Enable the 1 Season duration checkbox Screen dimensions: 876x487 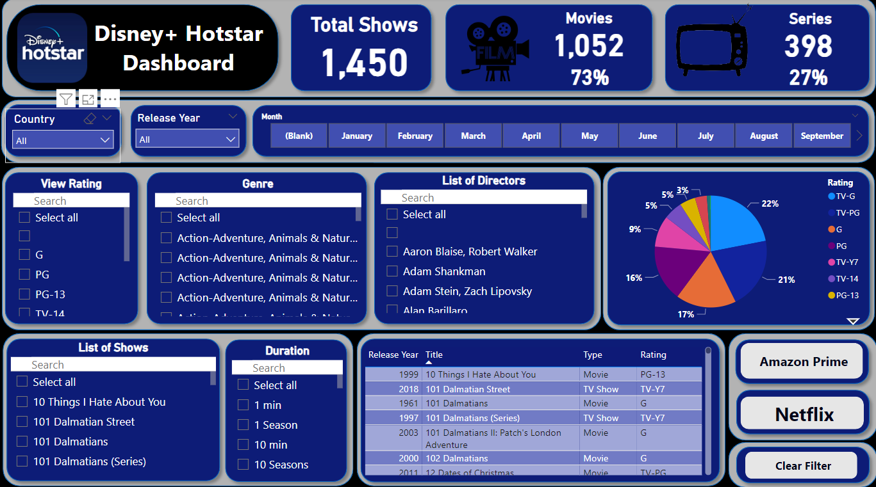[x=243, y=425]
